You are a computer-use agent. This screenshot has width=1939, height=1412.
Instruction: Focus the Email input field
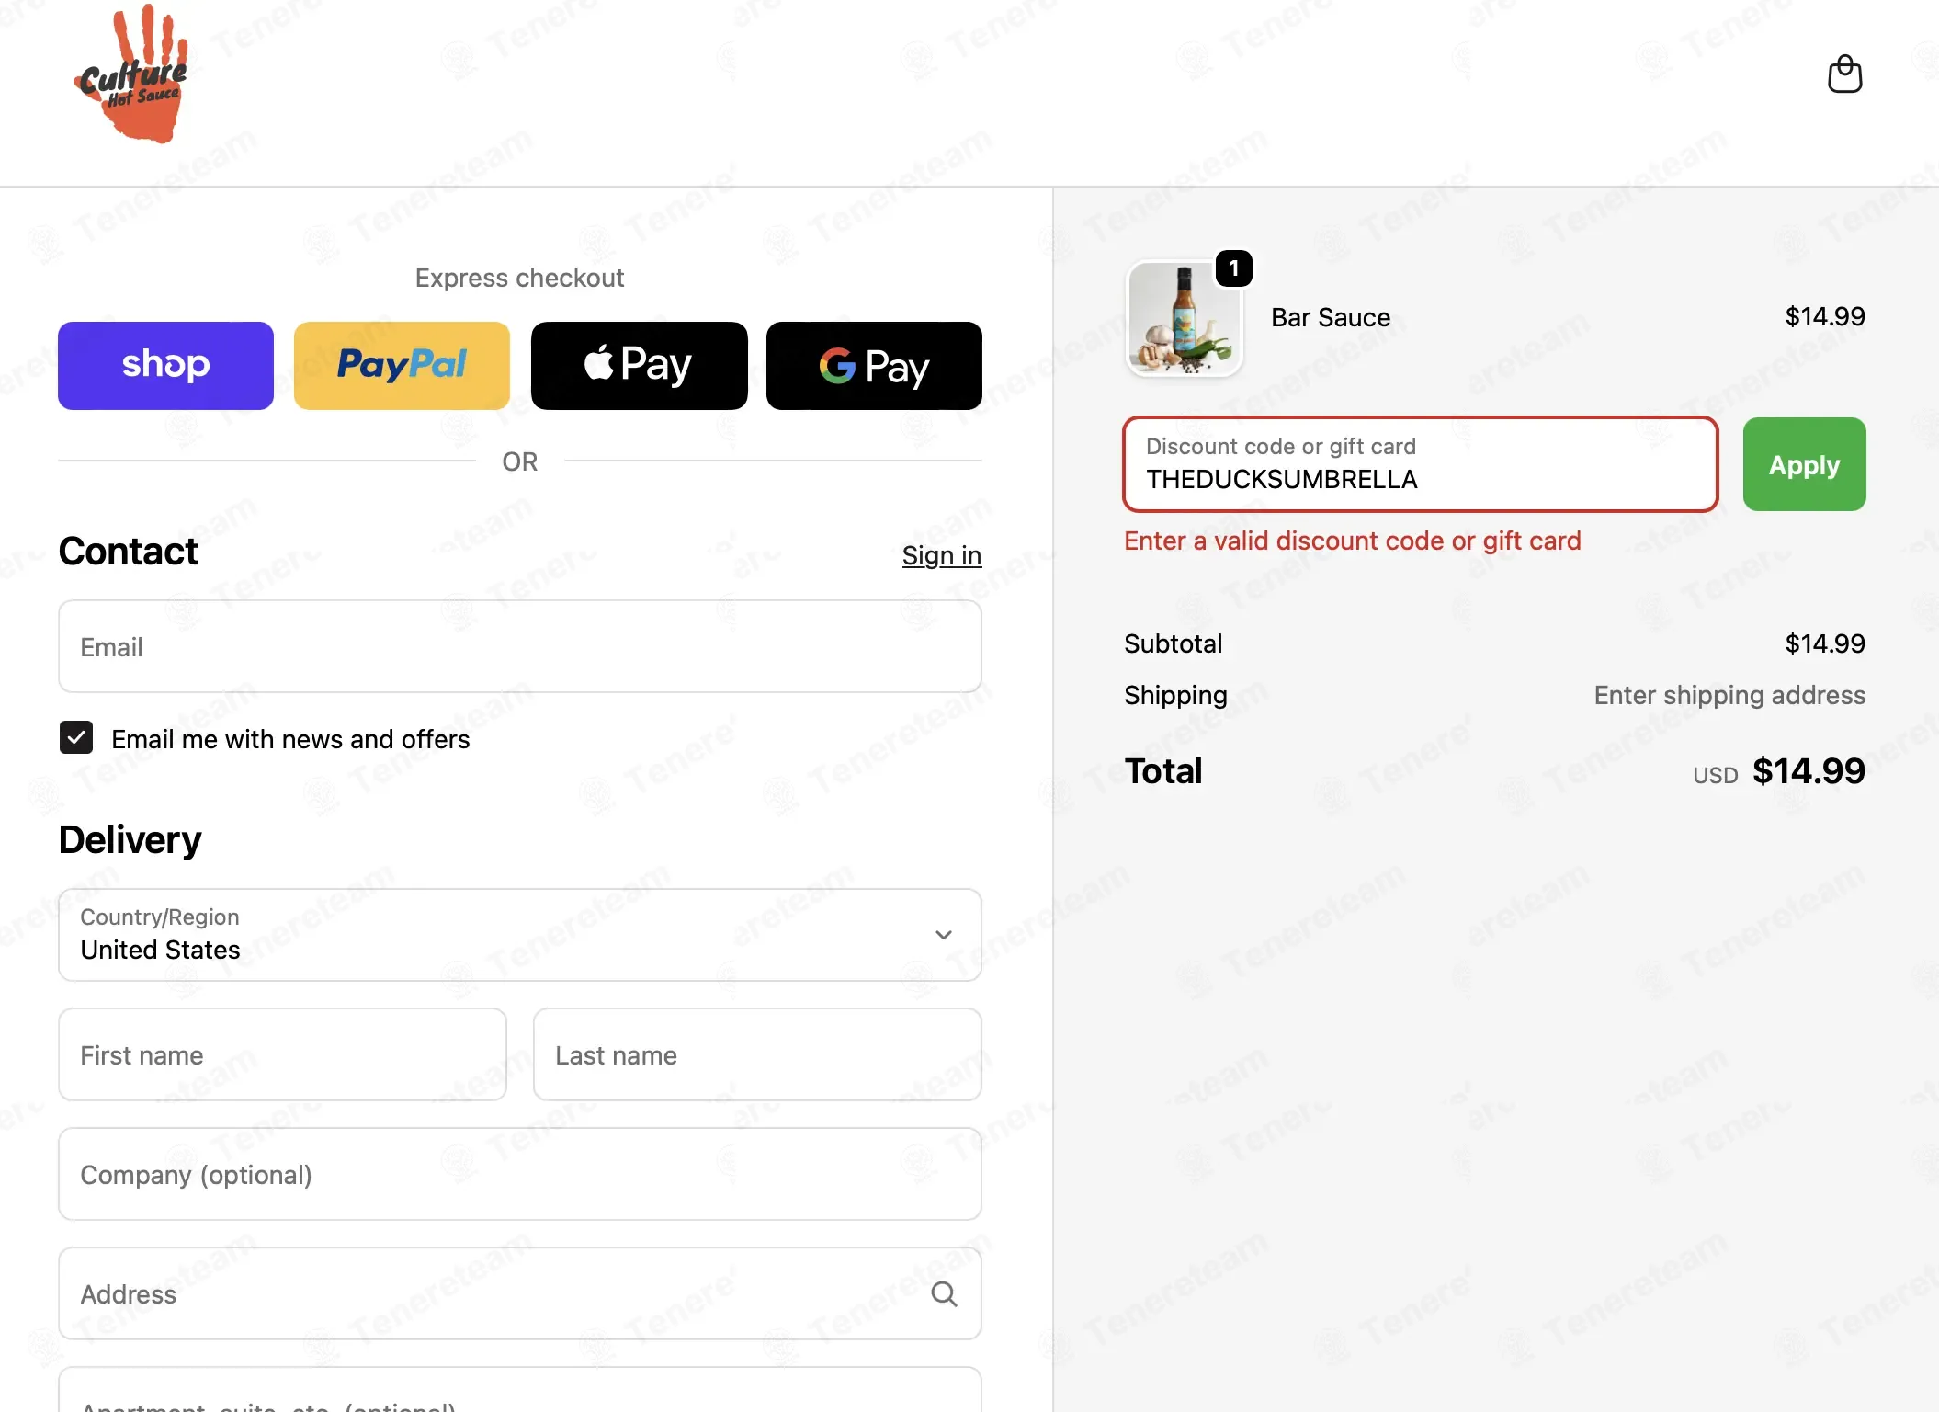(520, 646)
